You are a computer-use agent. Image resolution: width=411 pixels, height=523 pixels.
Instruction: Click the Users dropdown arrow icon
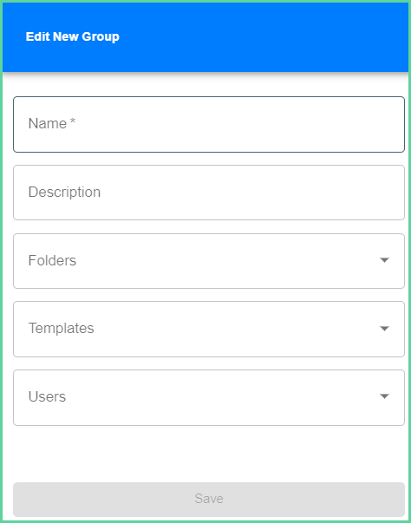click(x=384, y=396)
